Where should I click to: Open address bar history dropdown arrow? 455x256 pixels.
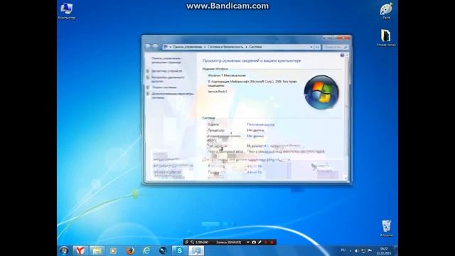click(x=311, y=47)
